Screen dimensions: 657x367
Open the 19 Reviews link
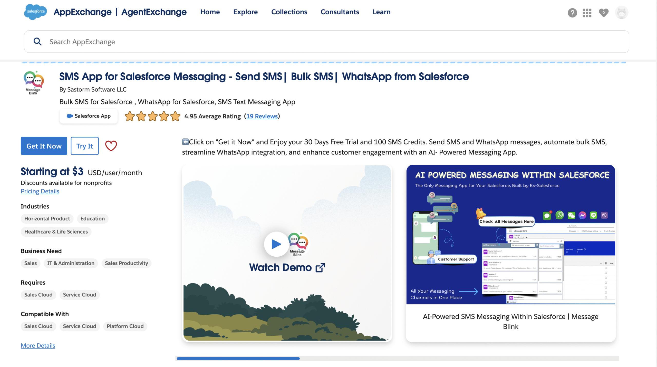coord(262,116)
